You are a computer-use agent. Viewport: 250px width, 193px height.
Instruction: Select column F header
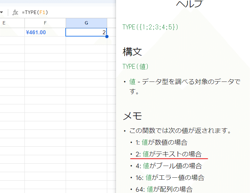click(45, 23)
